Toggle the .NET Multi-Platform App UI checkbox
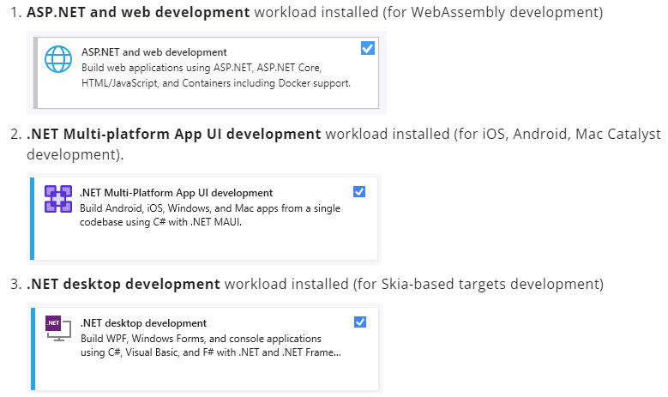The image size is (668, 397). pyautogui.click(x=359, y=191)
